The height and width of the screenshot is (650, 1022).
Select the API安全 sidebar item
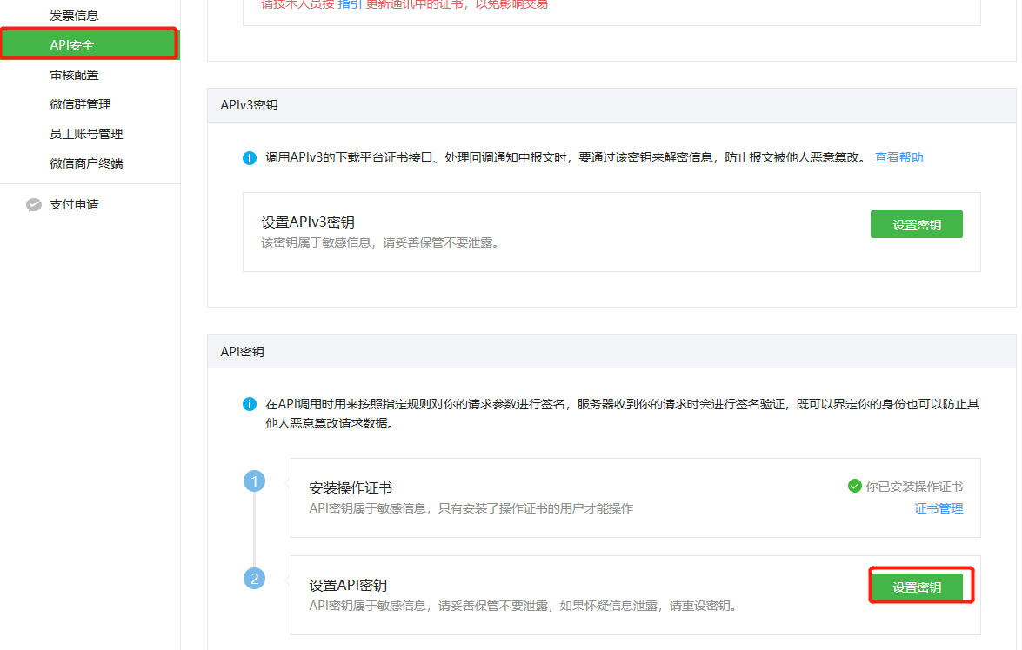(90, 45)
